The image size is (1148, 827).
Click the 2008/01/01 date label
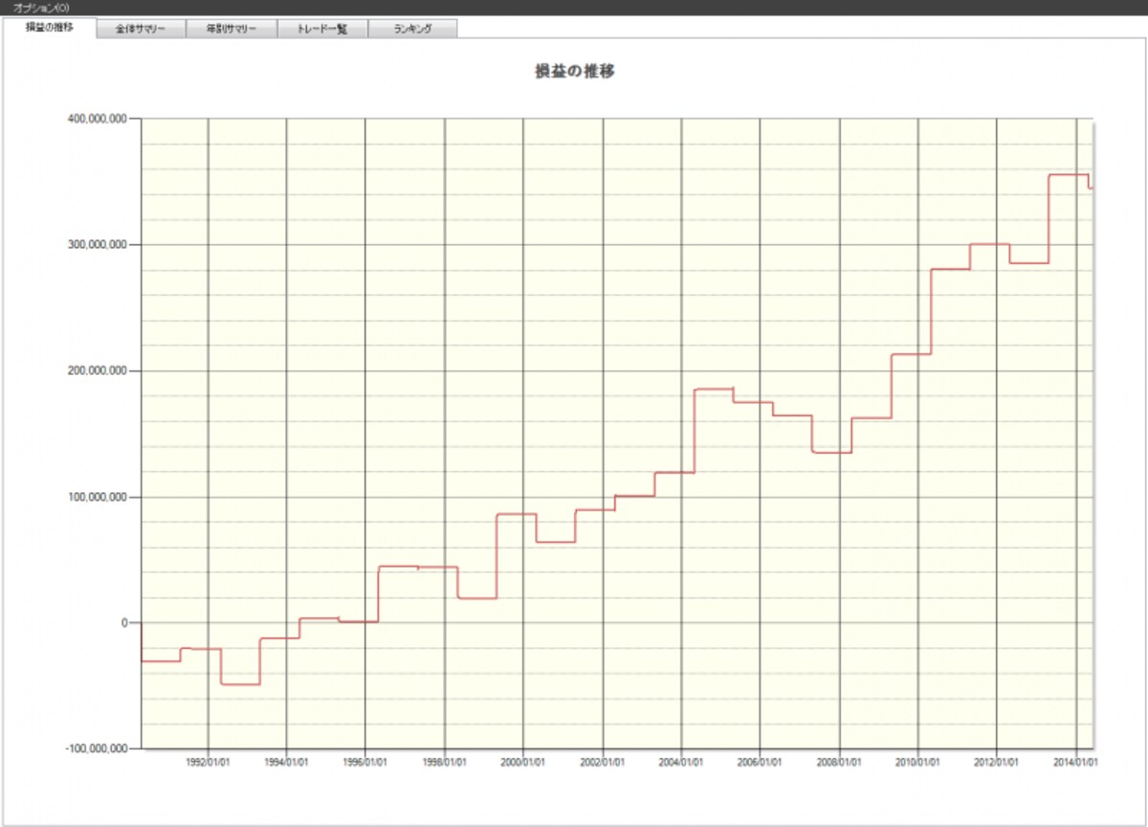[839, 762]
